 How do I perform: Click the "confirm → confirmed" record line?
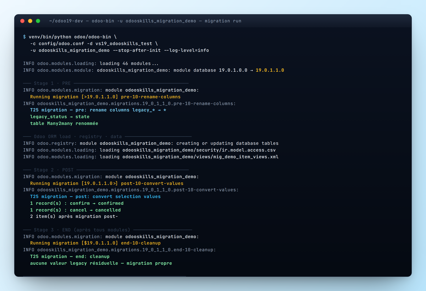[x=77, y=203]
